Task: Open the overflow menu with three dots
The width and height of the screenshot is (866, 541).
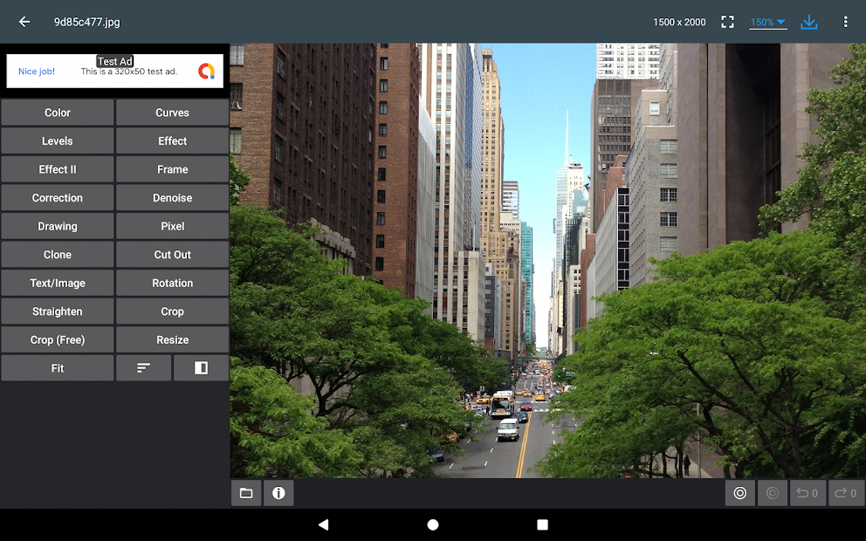Action: (845, 22)
